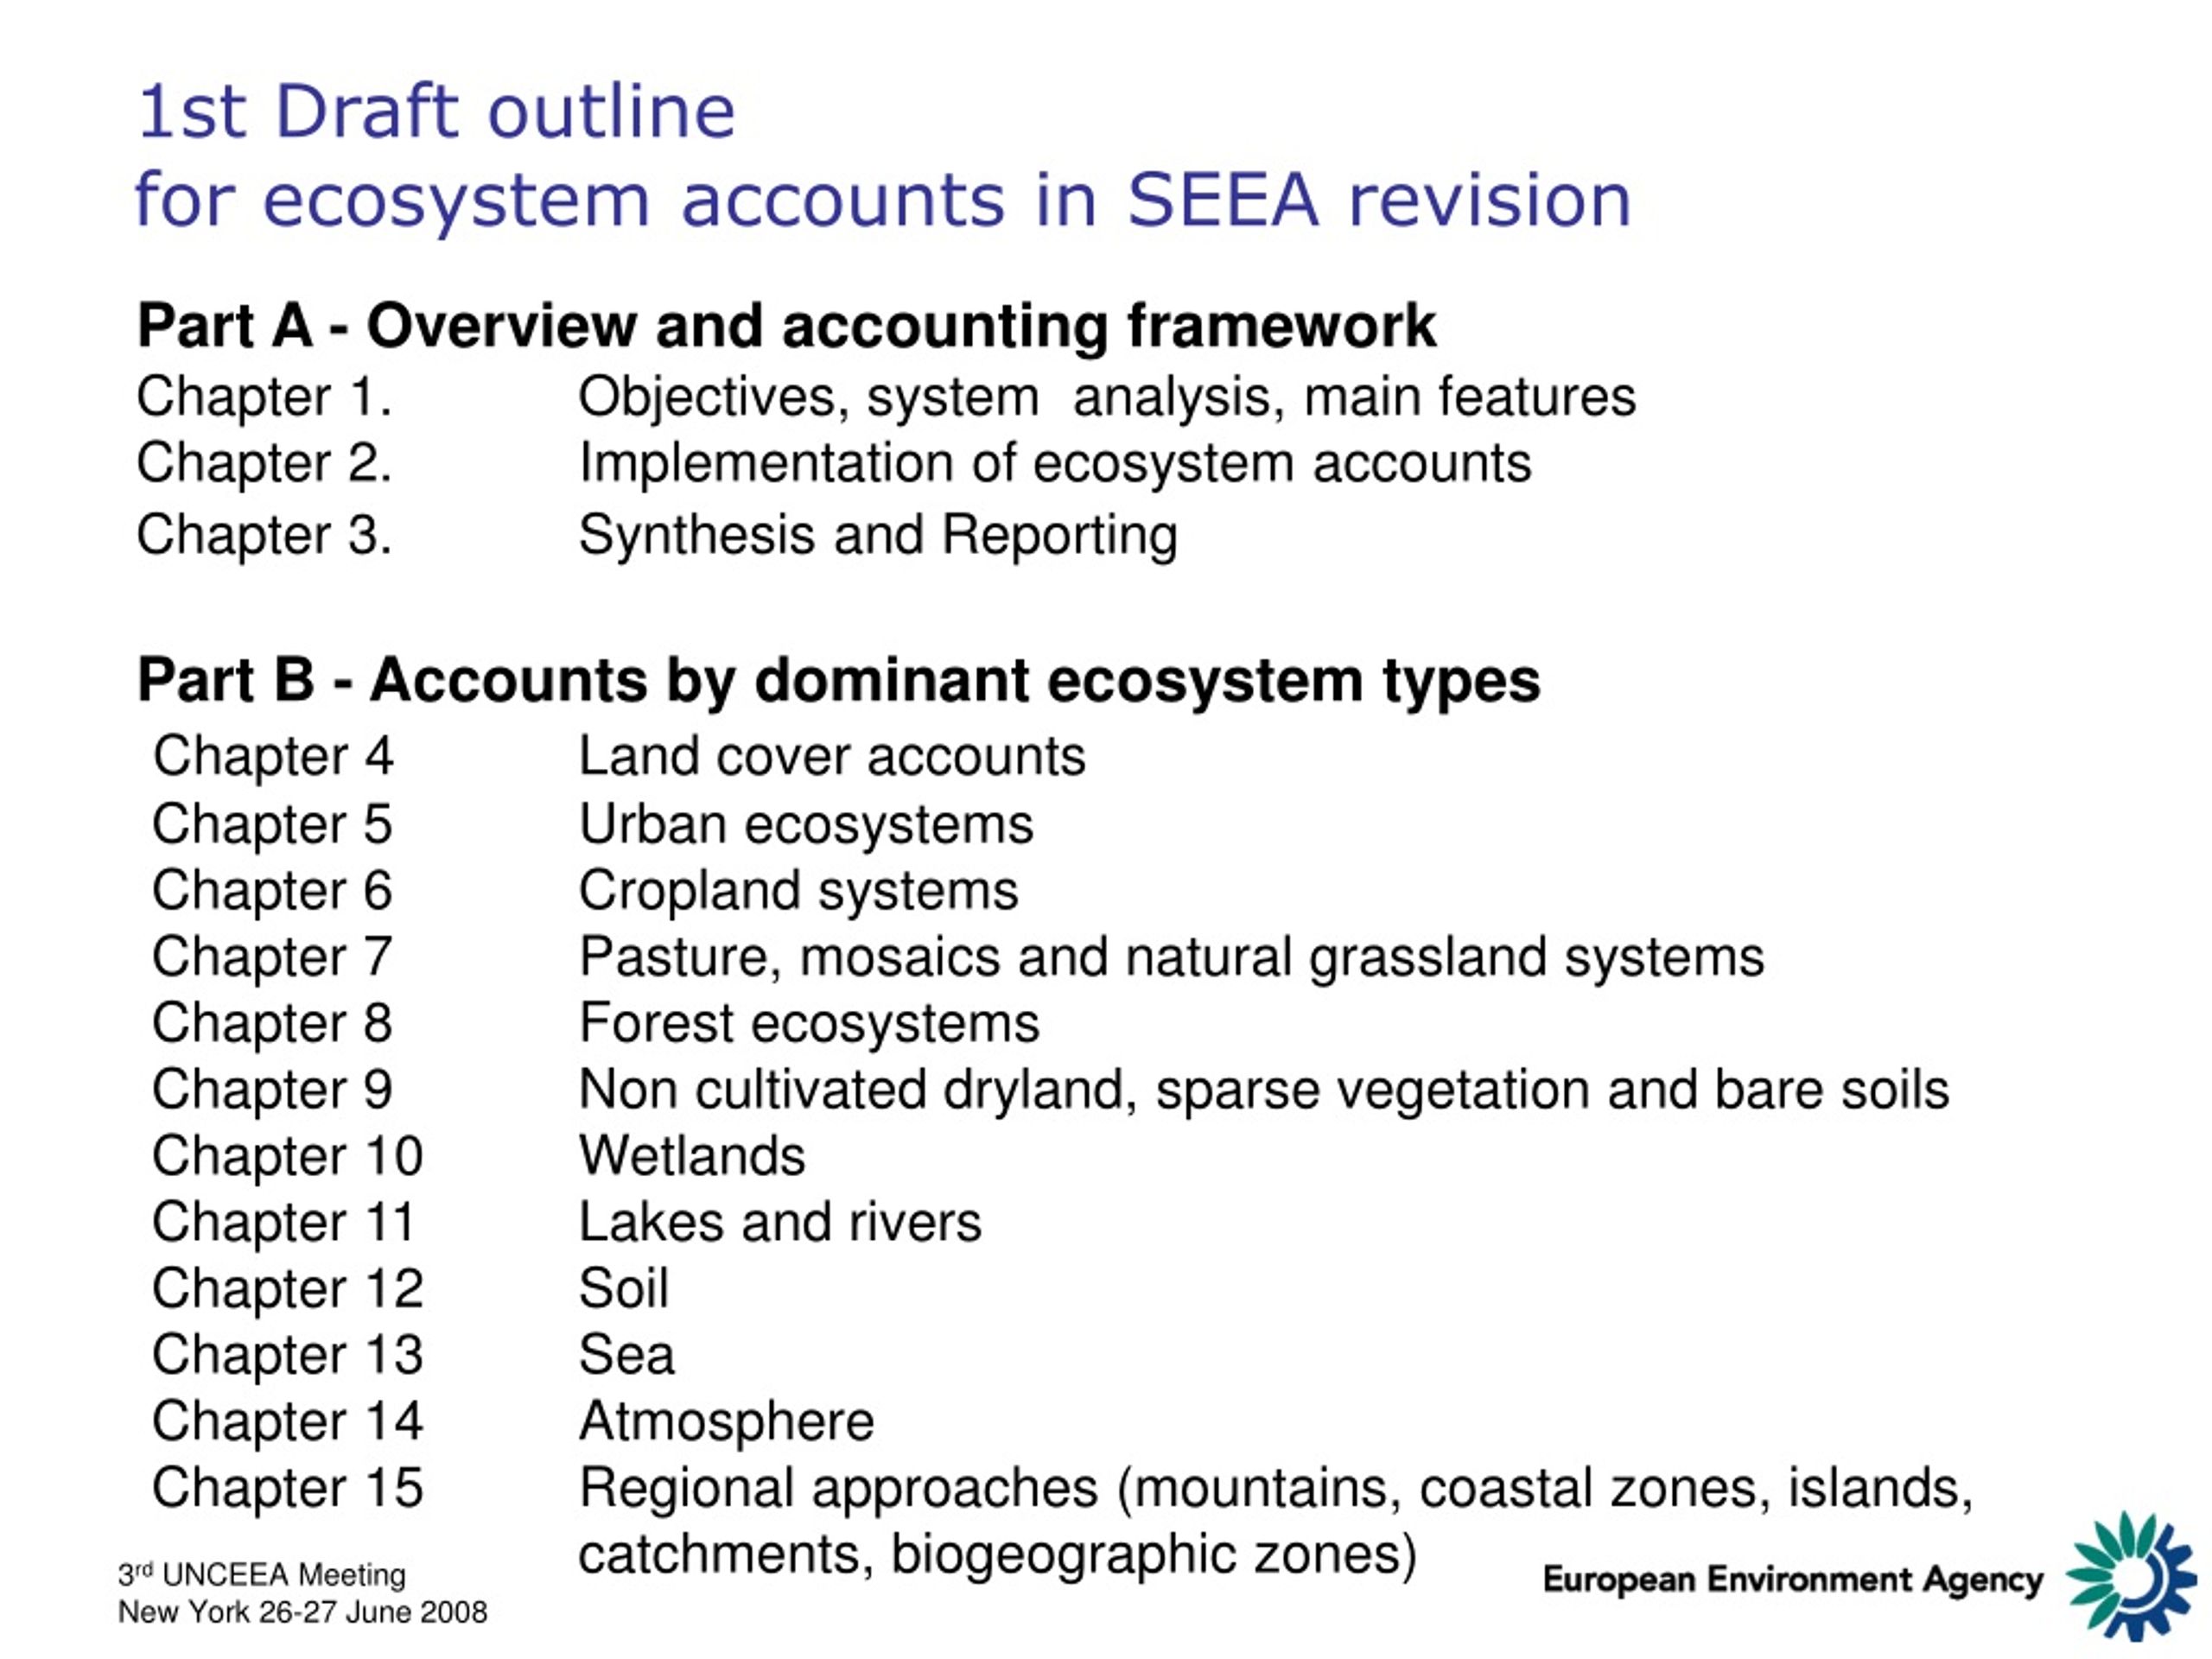Click the 'Chapter 4' label
Viewport: 2212px width, 1659px height.
[x=273, y=757]
